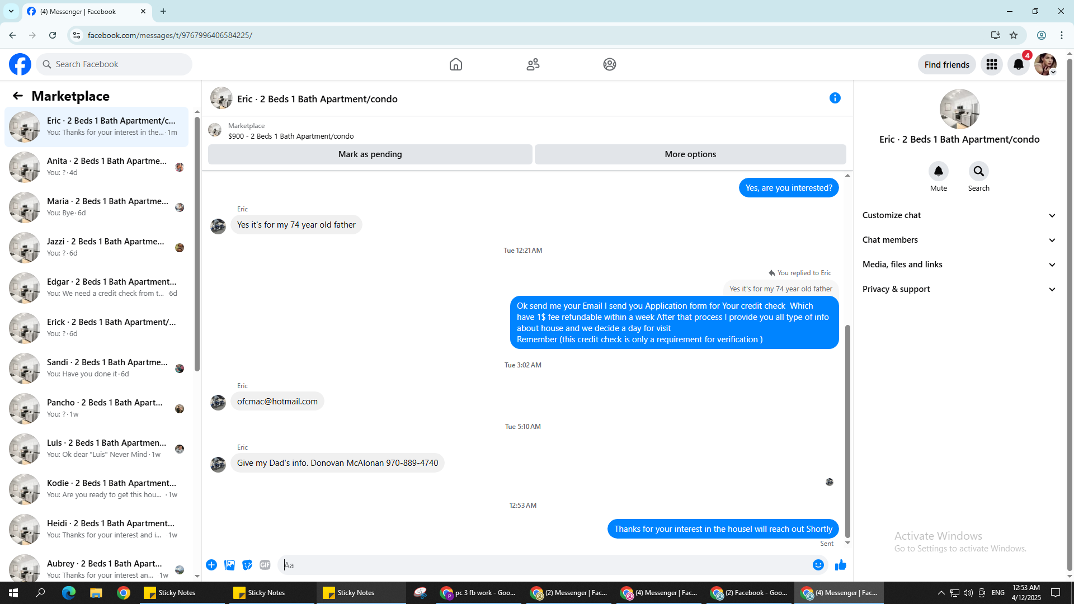This screenshot has width=1074, height=604.
Task: Launch Microsoft Edge from taskbar
Action: 68,593
